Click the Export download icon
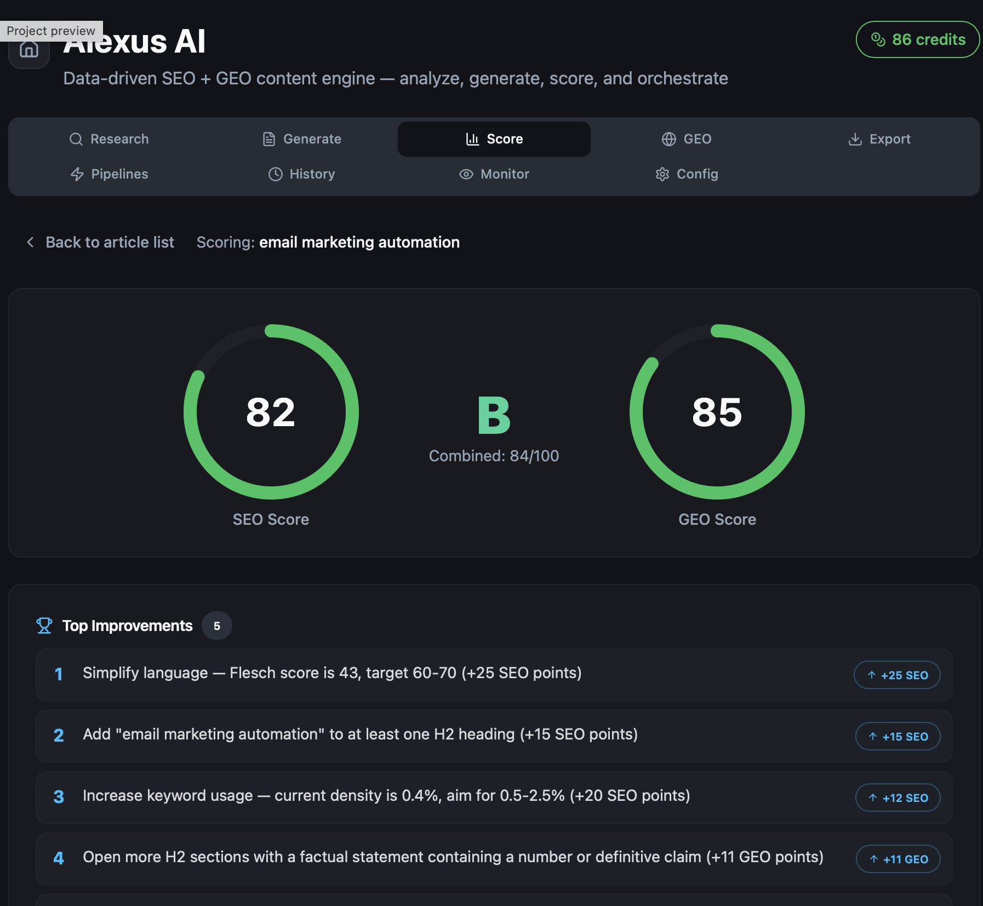Viewport: 983px width, 906px height. (x=855, y=139)
